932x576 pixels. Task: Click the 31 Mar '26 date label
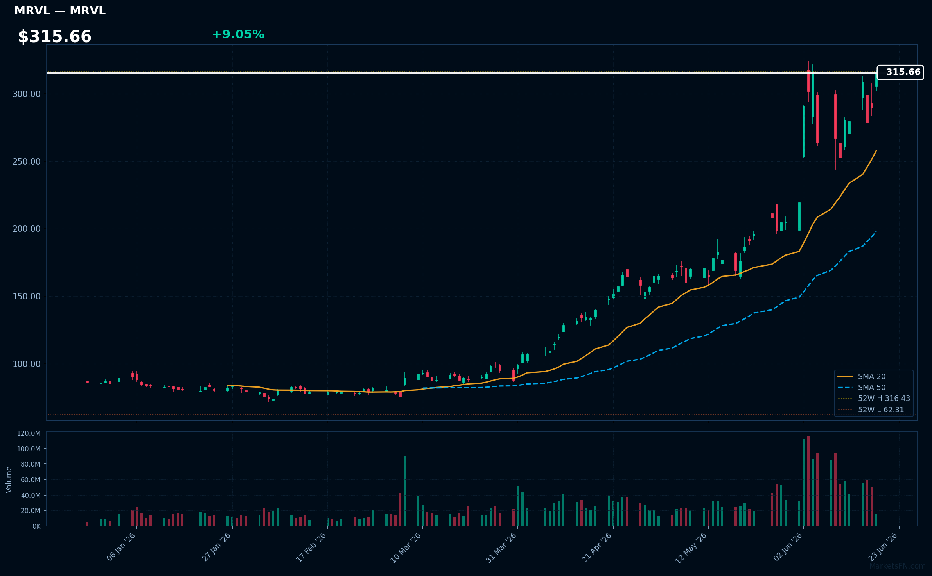[501, 547]
